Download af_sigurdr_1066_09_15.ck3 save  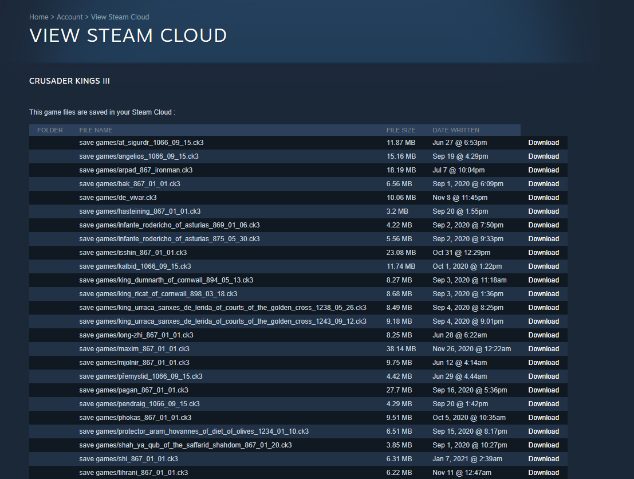(x=544, y=143)
